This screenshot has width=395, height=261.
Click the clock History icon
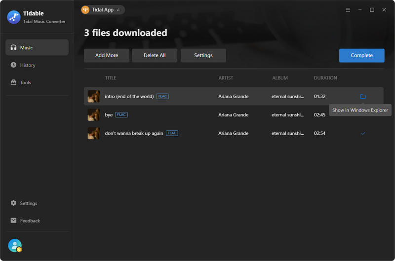(13, 65)
